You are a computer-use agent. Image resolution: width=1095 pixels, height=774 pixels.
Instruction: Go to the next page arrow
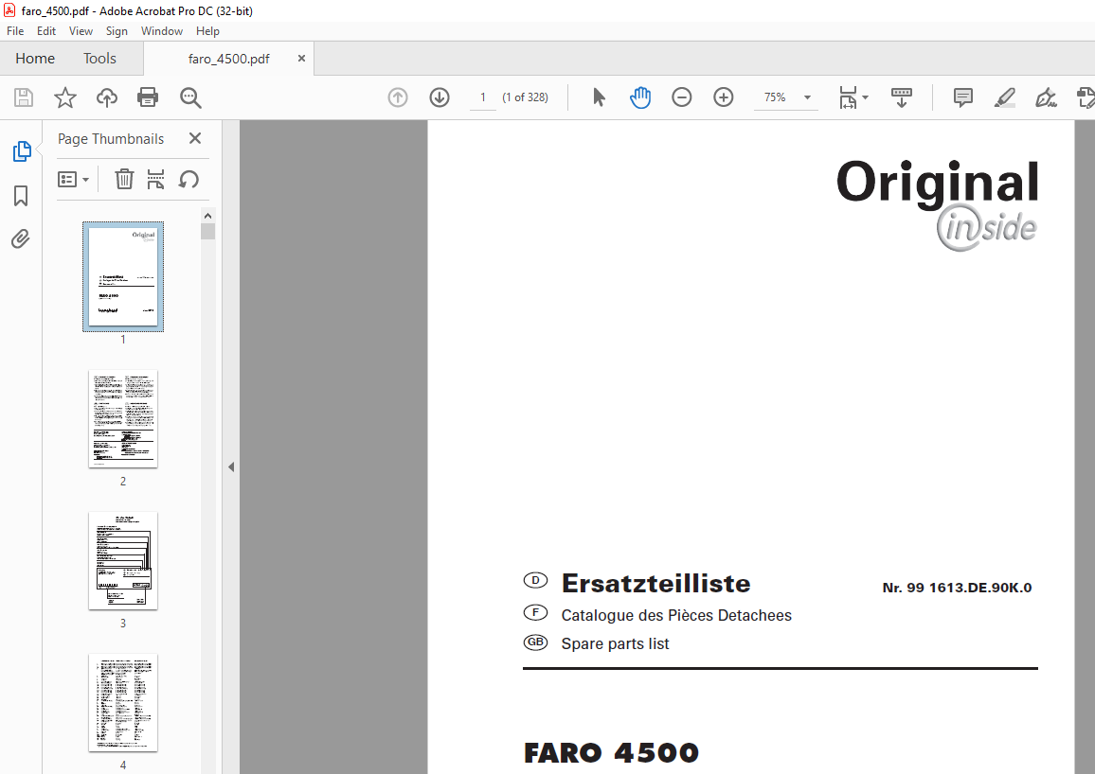point(440,97)
